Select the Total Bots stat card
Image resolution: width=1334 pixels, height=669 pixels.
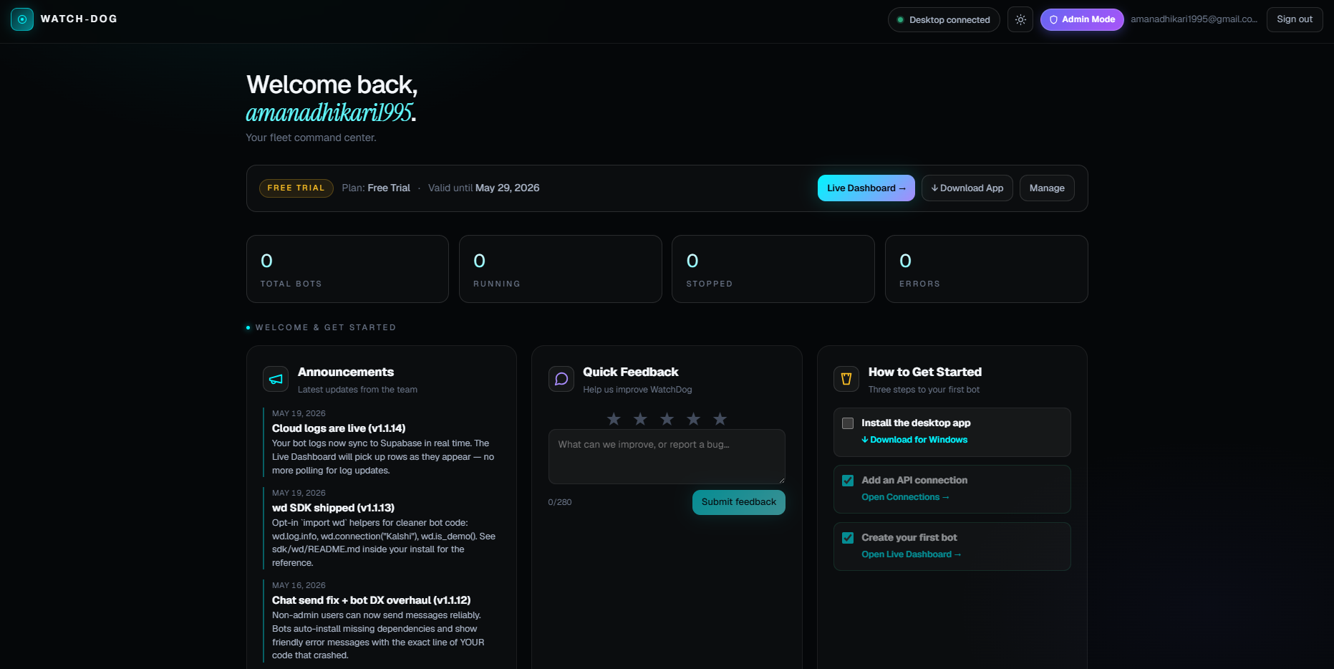347,269
